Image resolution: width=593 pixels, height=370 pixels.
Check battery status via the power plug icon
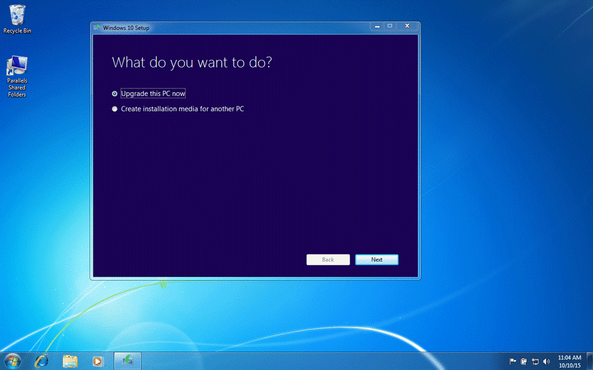click(x=524, y=361)
